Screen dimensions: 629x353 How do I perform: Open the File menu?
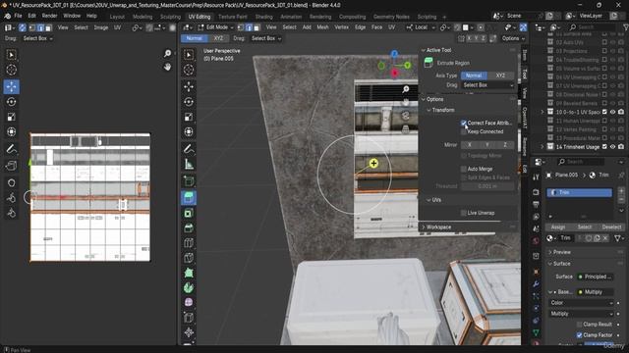[18, 16]
